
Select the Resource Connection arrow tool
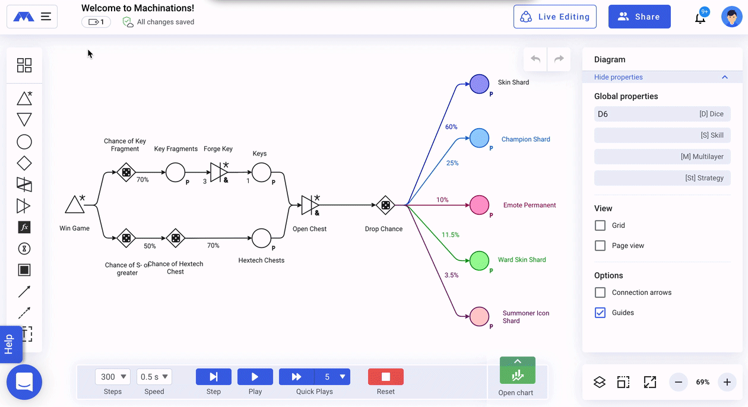tap(24, 291)
